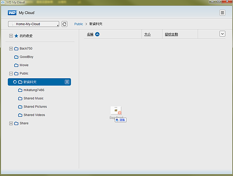Screen dimensions: 233x176
Task: Click the circle indicator on 新資料夾 row
Action: click(x=15, y=82)
